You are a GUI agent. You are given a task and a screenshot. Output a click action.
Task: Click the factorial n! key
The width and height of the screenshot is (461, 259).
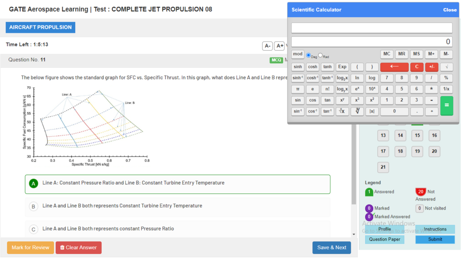327,89
